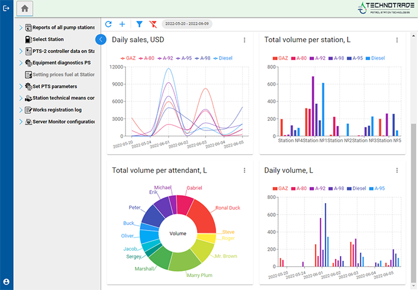Click Mr. Brown label on donut chart
This screenshot has height=290, width=418.
[x=226, y=256]
